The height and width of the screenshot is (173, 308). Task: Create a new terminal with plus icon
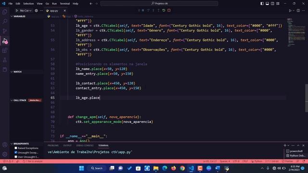pyautogui.click(x=285, y=145)
